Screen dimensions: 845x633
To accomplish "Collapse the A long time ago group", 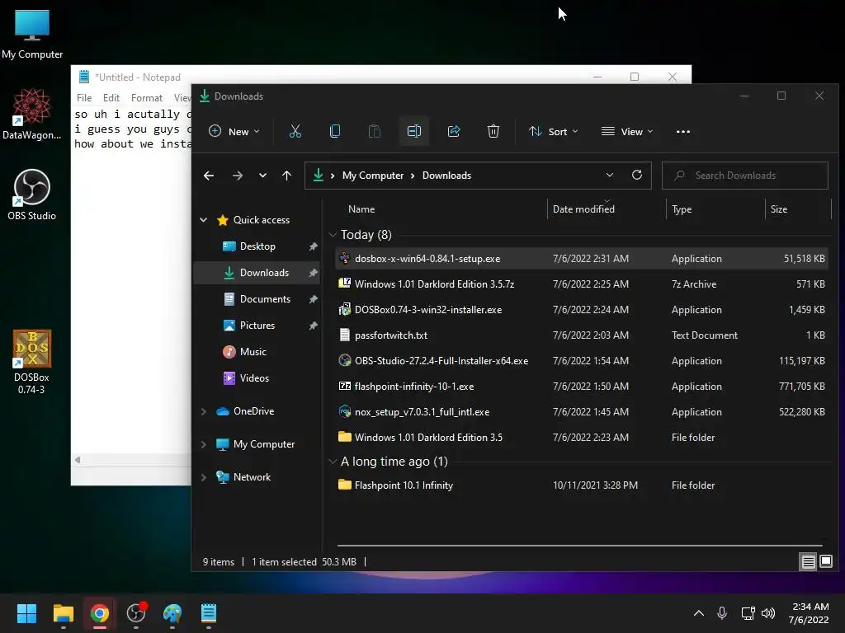I will (333, 462).
